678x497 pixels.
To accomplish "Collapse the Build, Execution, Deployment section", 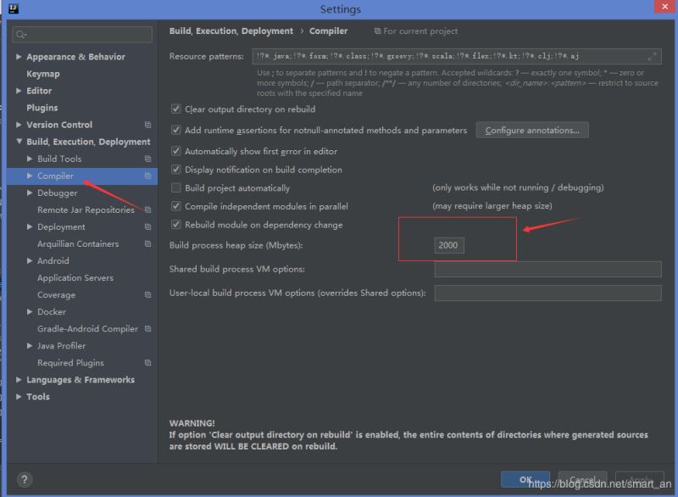I will click(18, 142).
